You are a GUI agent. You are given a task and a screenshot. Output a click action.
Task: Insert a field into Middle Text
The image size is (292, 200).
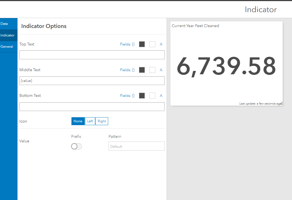coord(127,70)
